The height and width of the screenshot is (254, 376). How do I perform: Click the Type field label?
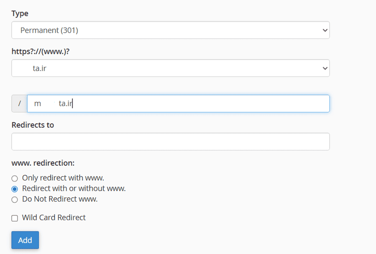(x=20, y=13)
